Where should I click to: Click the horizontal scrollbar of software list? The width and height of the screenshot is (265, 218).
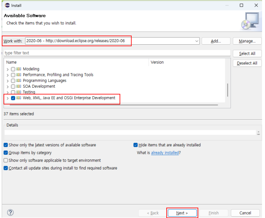point(114,105)
